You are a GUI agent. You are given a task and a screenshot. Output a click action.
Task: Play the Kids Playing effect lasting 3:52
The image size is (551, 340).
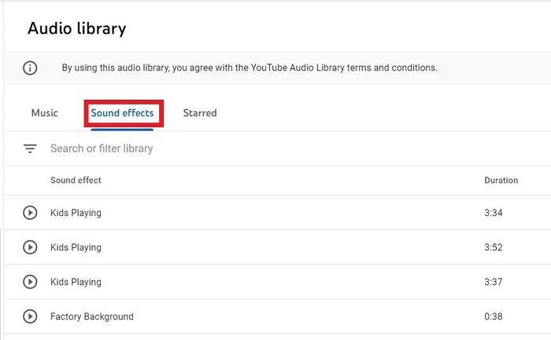[30, 247]
